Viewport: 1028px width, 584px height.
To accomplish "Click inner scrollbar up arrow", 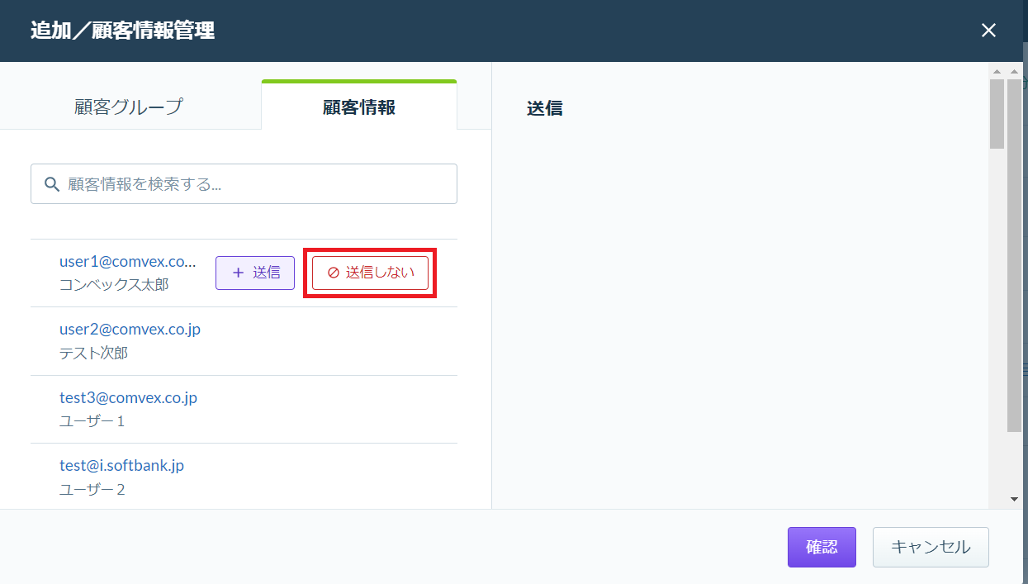I will (997, 71).
